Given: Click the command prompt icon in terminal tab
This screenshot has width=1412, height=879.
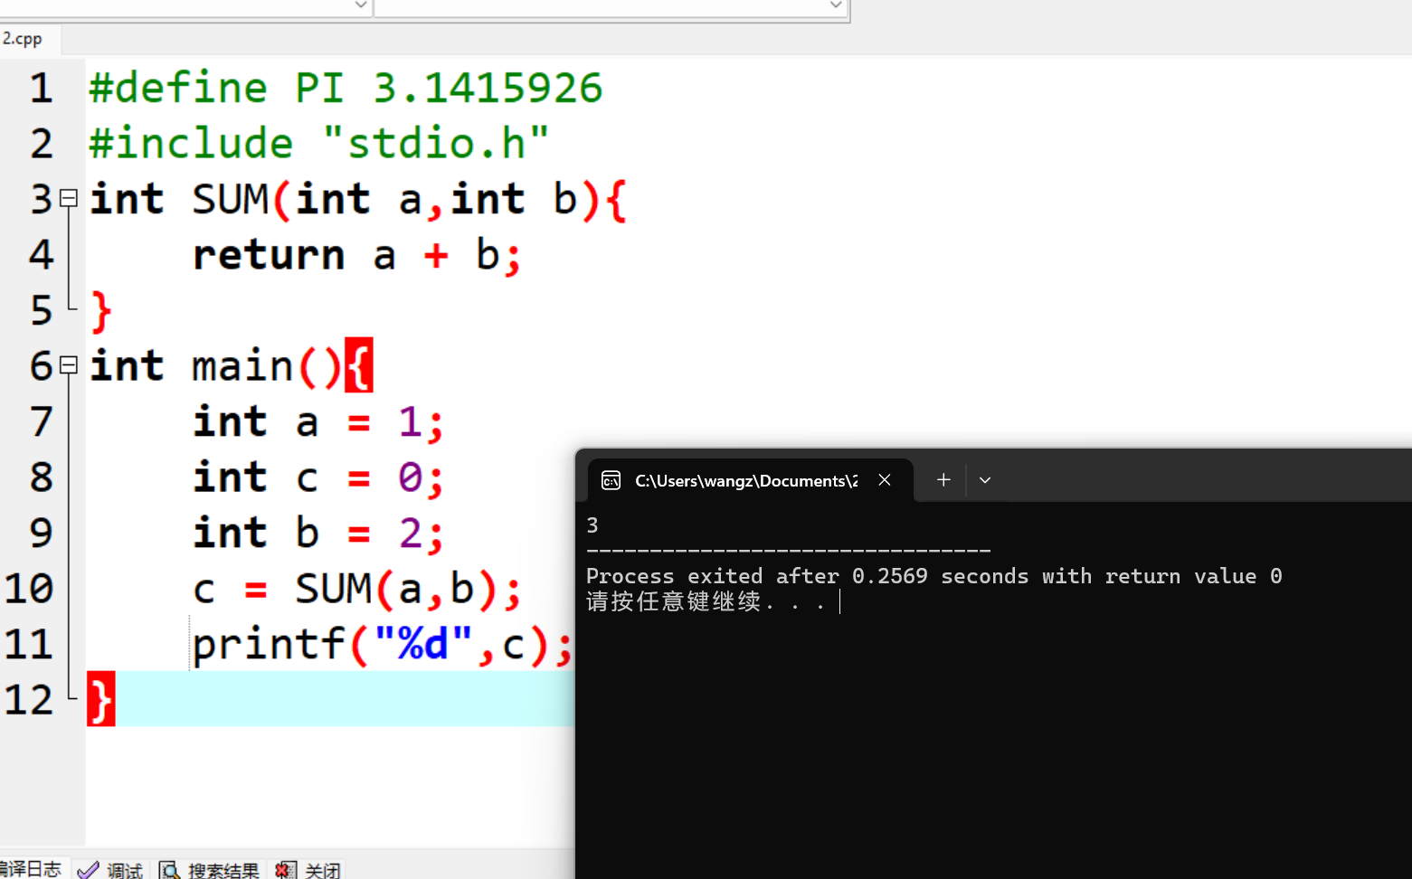Looking at the screenshot, I should (x=611, y=480).
